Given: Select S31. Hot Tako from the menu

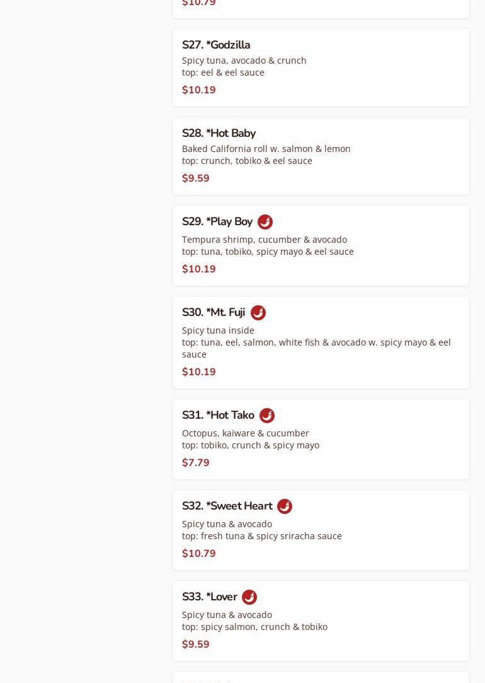Looking at the screenshot, I should click(x=218, y=416).
